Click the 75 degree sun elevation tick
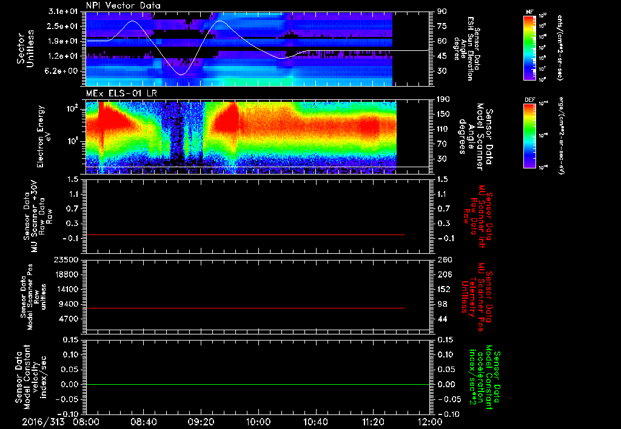This screenshot has width=621, height=429. 442,26
